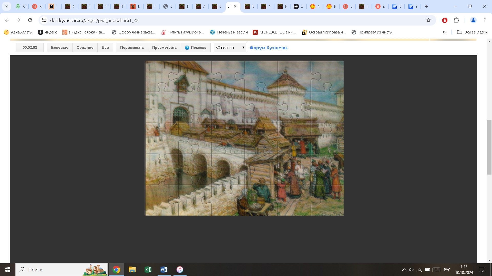Preview the picture with Просмотреть

pos(164,48)
